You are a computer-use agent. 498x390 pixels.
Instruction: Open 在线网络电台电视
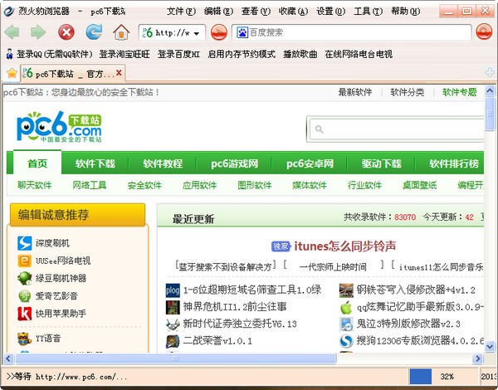[x=359, y=54]
